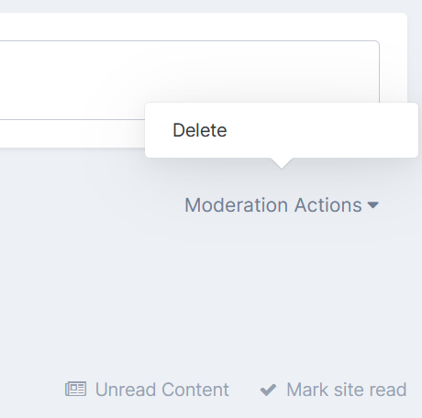View unread content via the footer newspaper link
Viewport: 422px width, 418px height.
[x=147, y=390]
